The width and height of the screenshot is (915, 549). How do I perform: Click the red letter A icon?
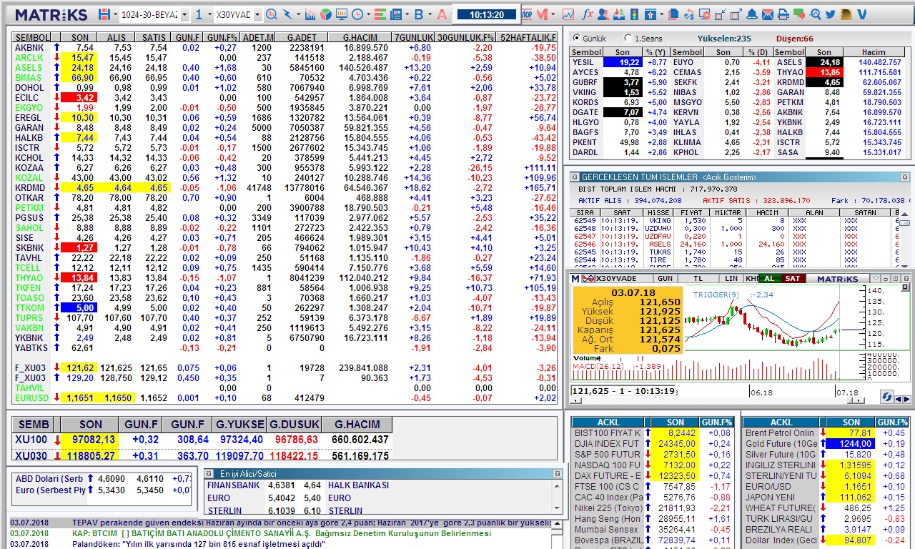[x=442, y=14]
